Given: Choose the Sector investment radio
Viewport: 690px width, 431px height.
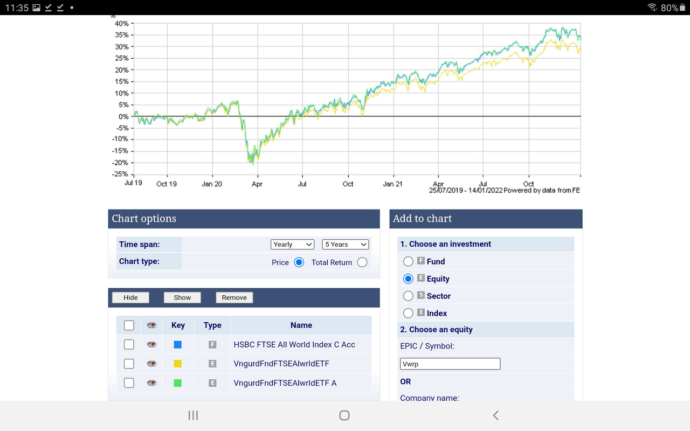Looking at the screenshot, I should (x=408, y=296).
